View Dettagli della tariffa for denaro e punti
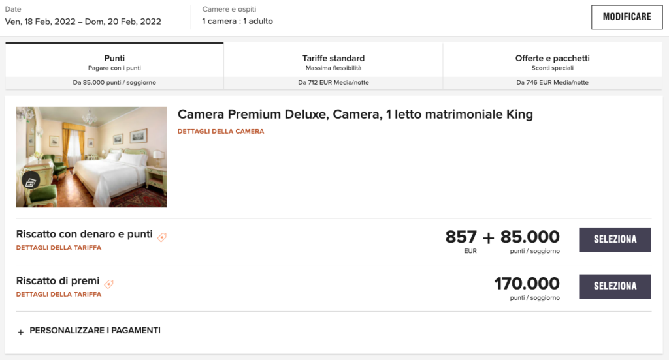The width and height of the screenshot is (669, 360). (x=59, y=248)
